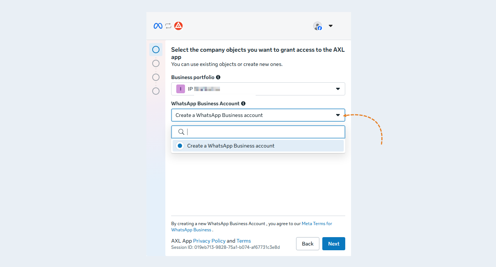Expand the account menu caret next to avatar

(x=331, y=26)
